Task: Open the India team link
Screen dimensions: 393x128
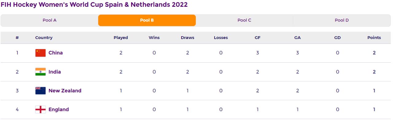Action: (55, 72)
